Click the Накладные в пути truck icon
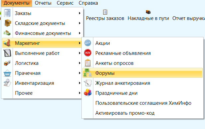Screen dimensions: 205x129 148,12
